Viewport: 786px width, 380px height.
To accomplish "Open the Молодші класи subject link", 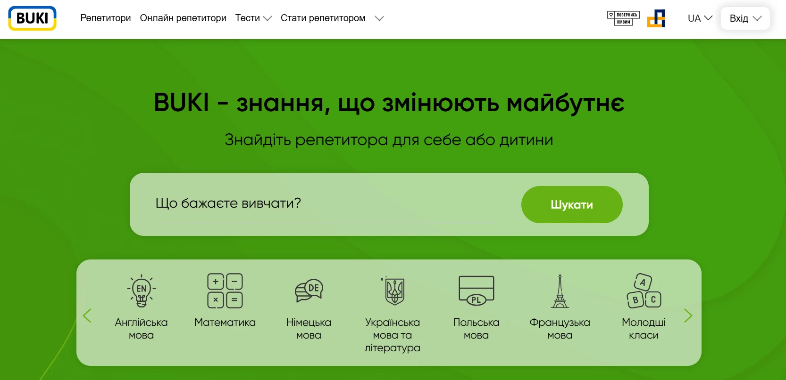I will (644, 329).
